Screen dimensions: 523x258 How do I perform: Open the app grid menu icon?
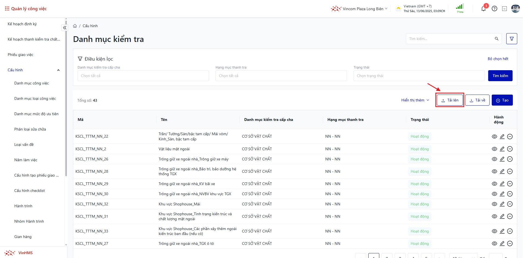point(7,9)
